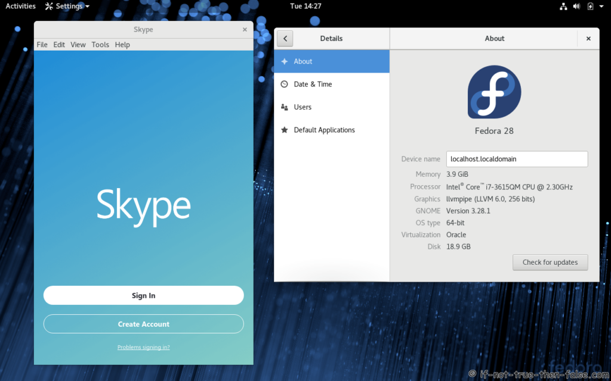Select About in Details sidebar

click(x=332, y=61)
